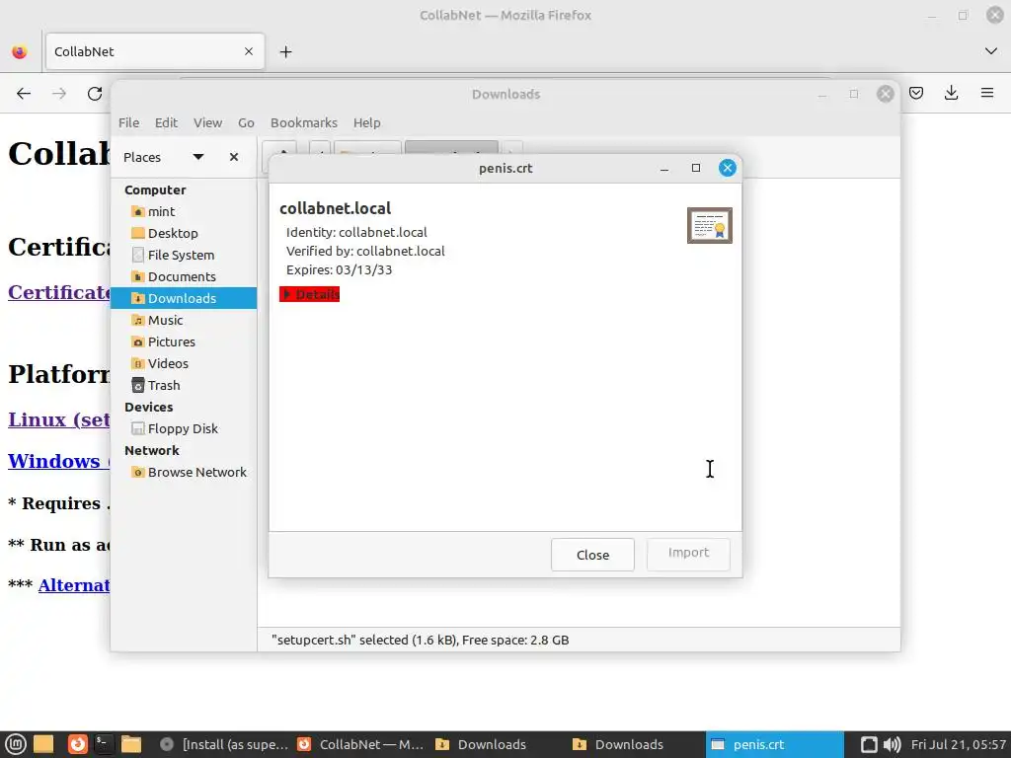Close the CollabNet browser tab
The width and height of the screenshot is (1011, 758).
tap(248, 51)
